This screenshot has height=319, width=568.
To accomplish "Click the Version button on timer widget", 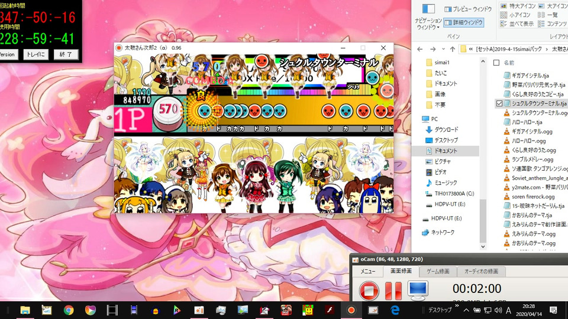I will (8, 54).
